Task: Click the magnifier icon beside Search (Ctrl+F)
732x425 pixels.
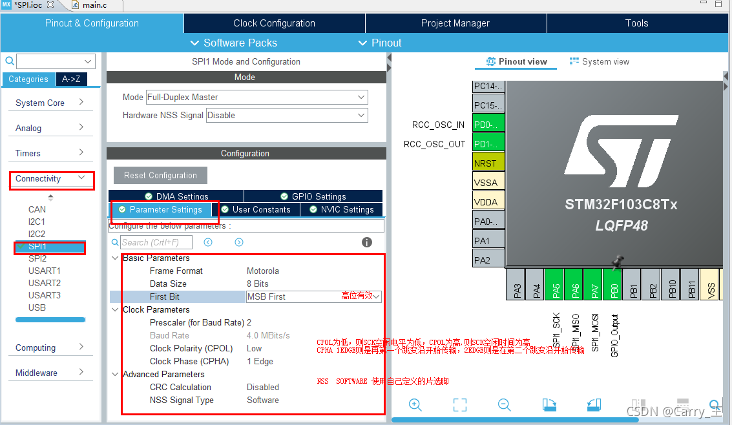Action: [115, 243]
